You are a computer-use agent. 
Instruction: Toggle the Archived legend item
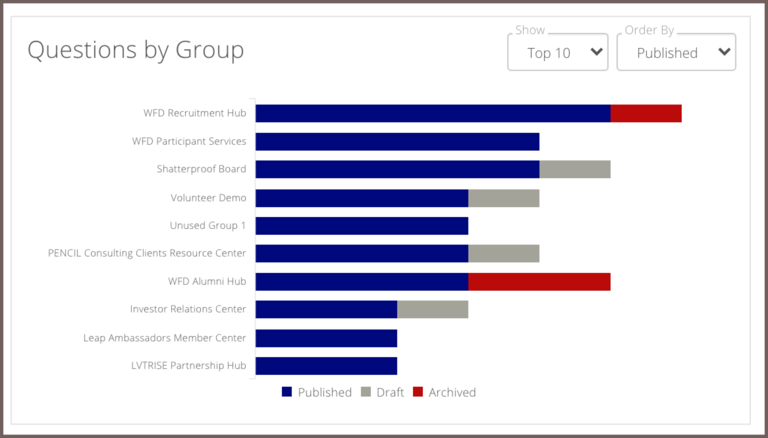(x=444, y=392)
